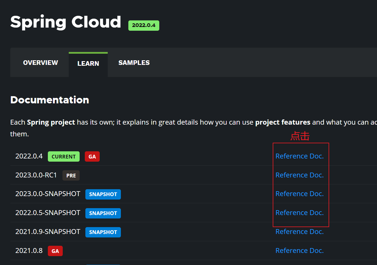Click the Spring Cloud page title
Image resolution: width=377 pixels, height=265 pixels.
[66, 22]
